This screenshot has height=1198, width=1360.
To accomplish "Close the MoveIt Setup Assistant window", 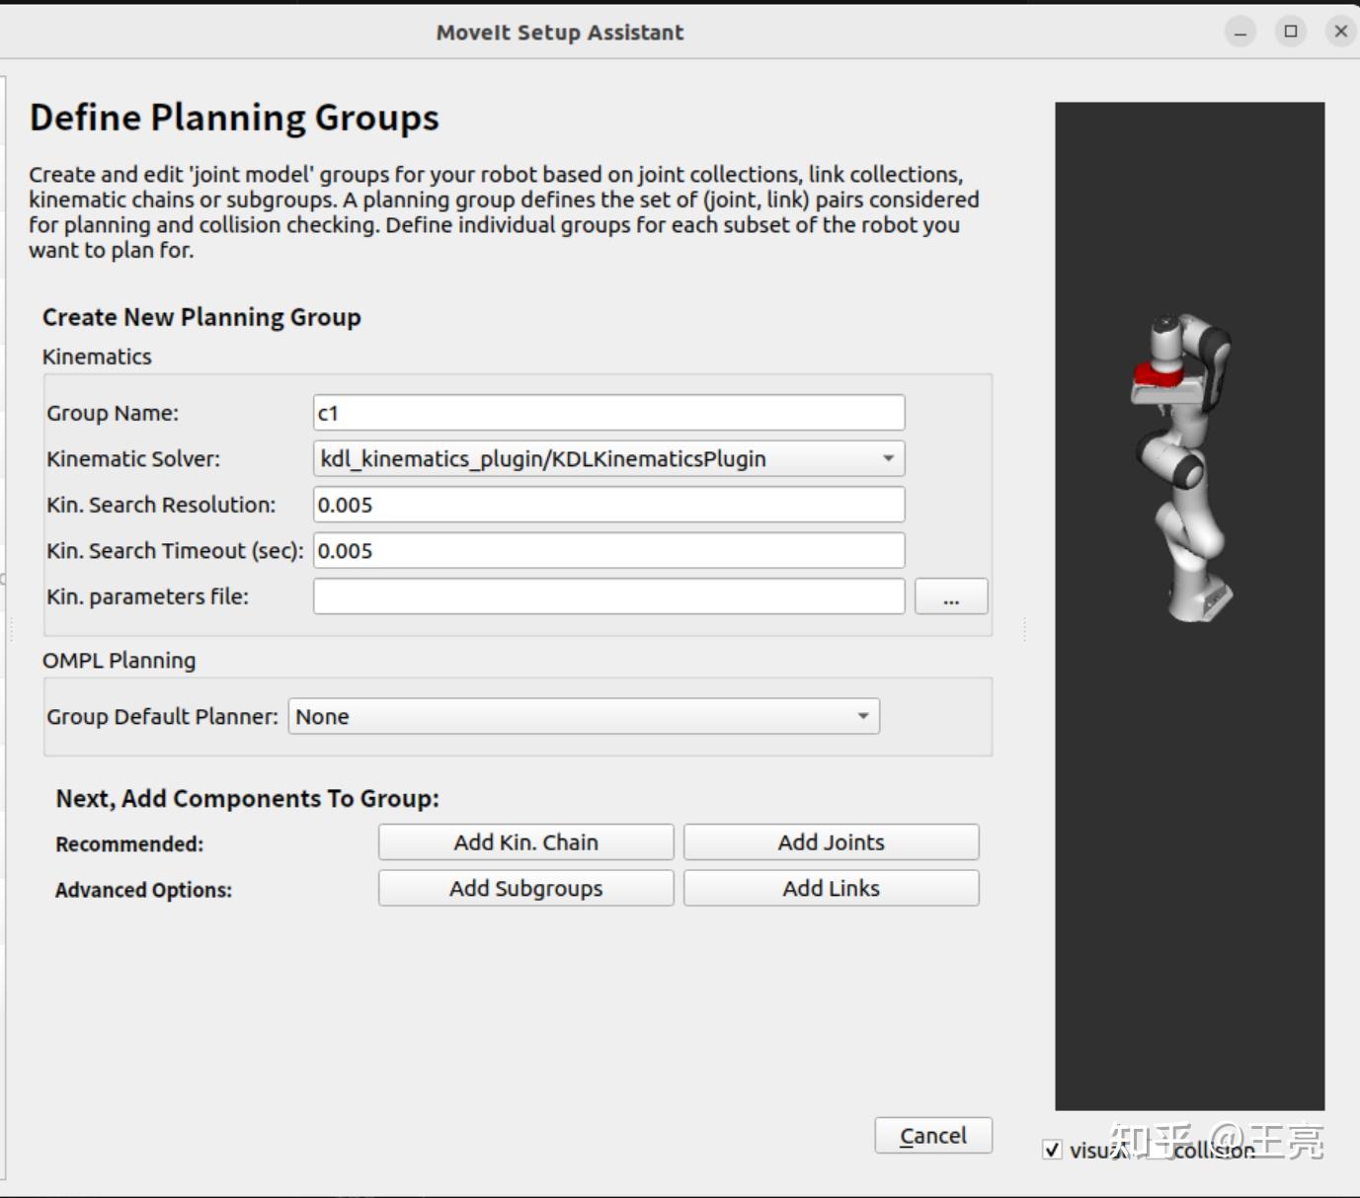I will click(1340, 32).
